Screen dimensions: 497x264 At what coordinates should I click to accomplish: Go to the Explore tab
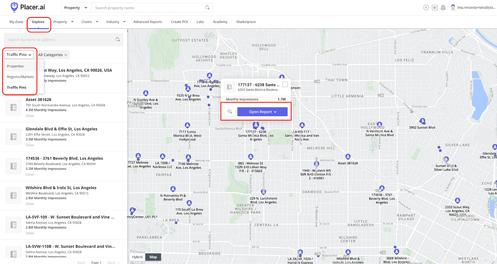click(38, 22)
